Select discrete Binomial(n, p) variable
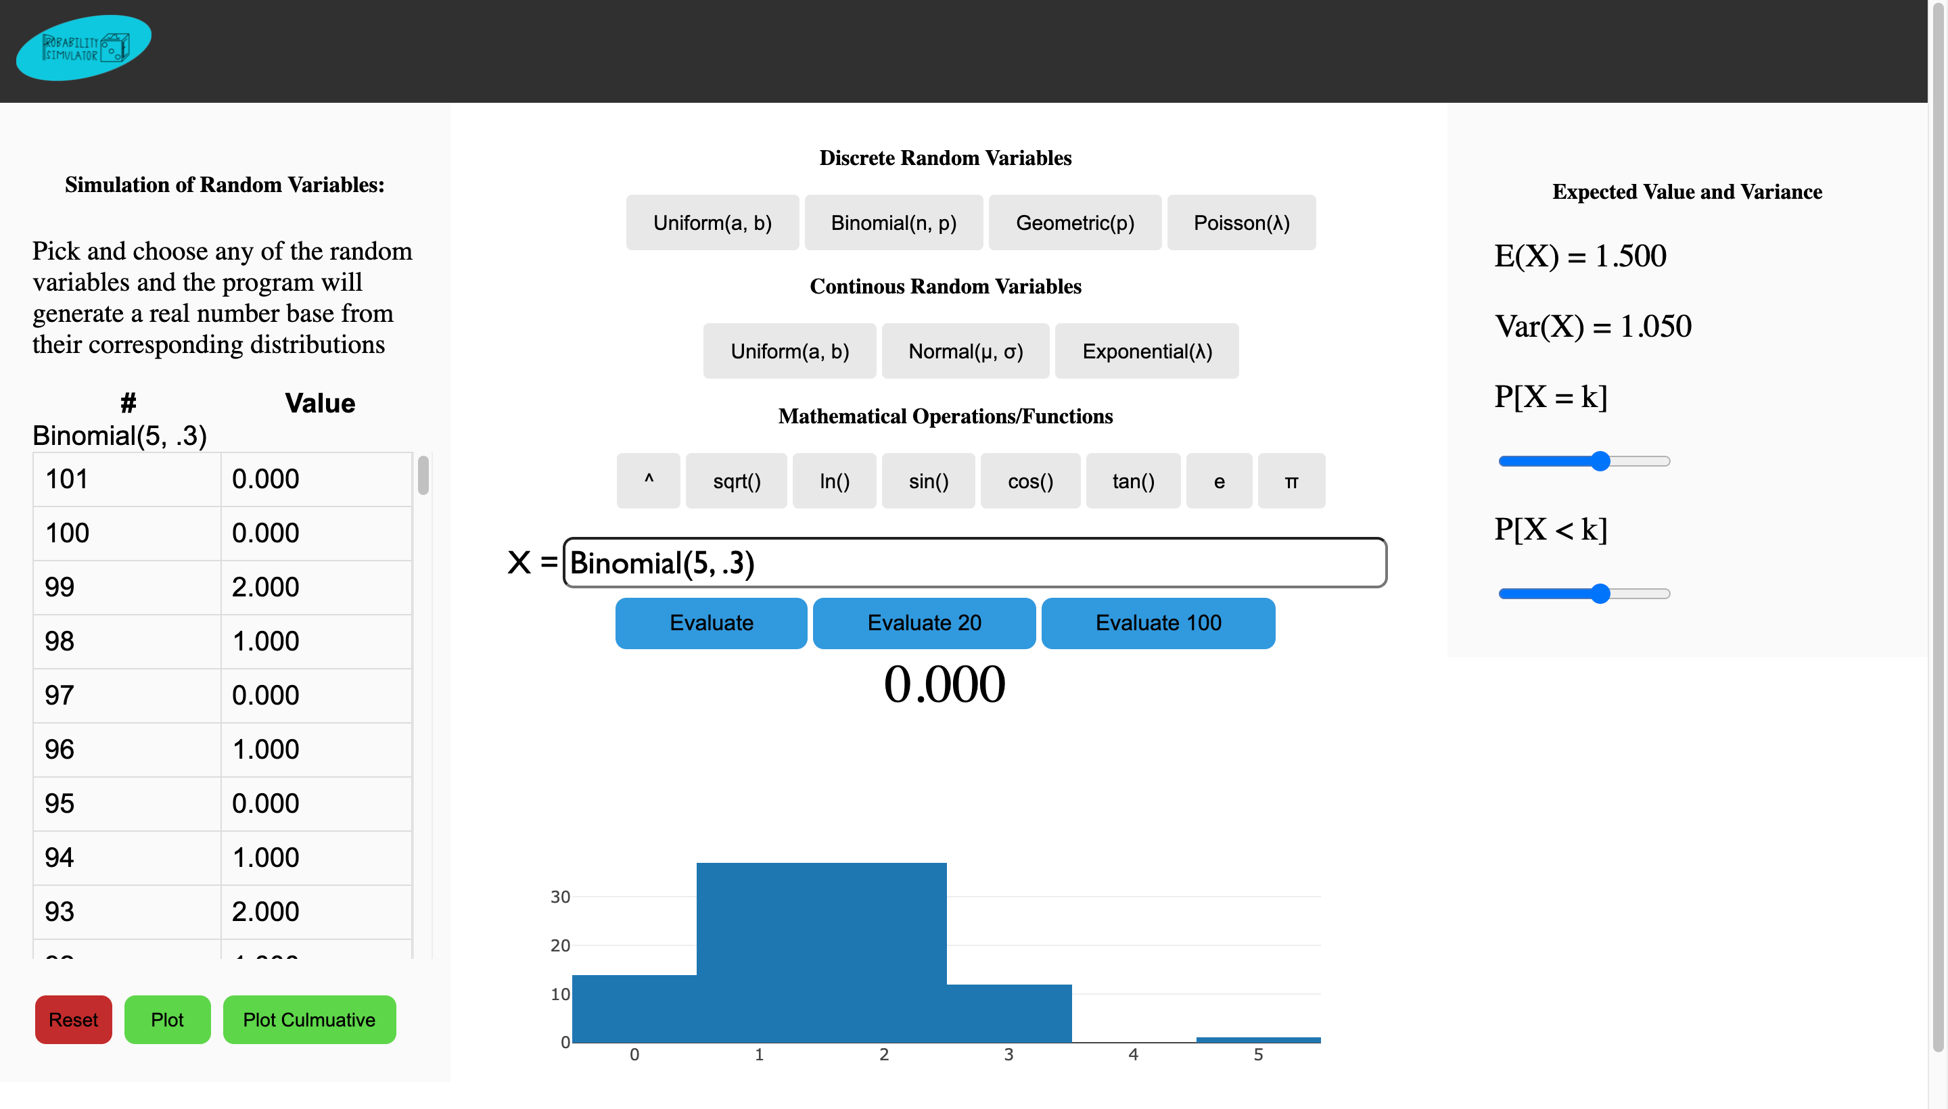Screen dimensions: 1948x1109 (x=893, y=223)
